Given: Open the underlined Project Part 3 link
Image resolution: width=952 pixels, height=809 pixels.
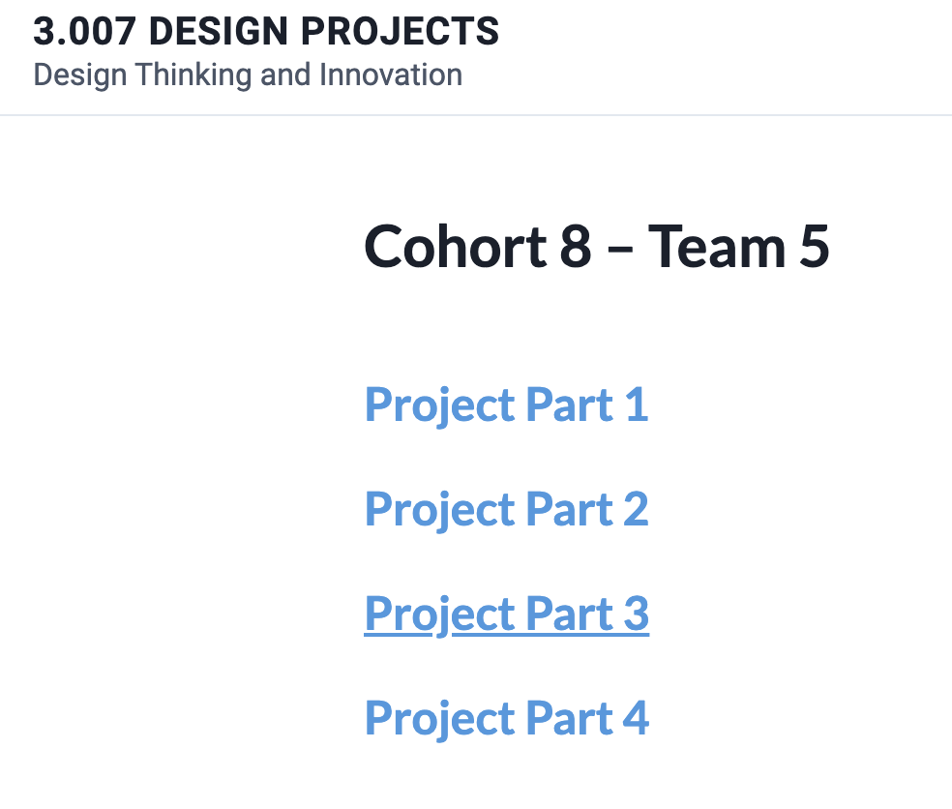Looking at the screenshot, I should click(506, 614).
